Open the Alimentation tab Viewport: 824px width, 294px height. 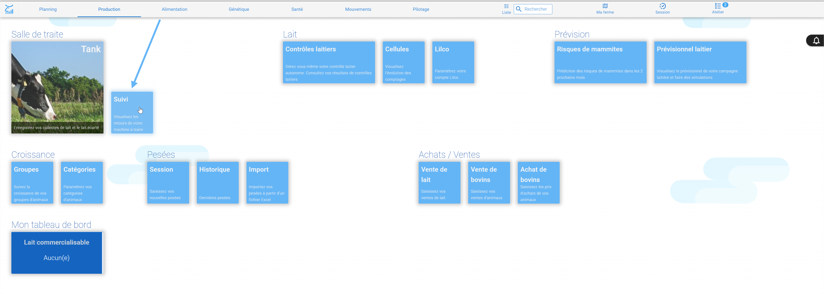click(174, 9)
